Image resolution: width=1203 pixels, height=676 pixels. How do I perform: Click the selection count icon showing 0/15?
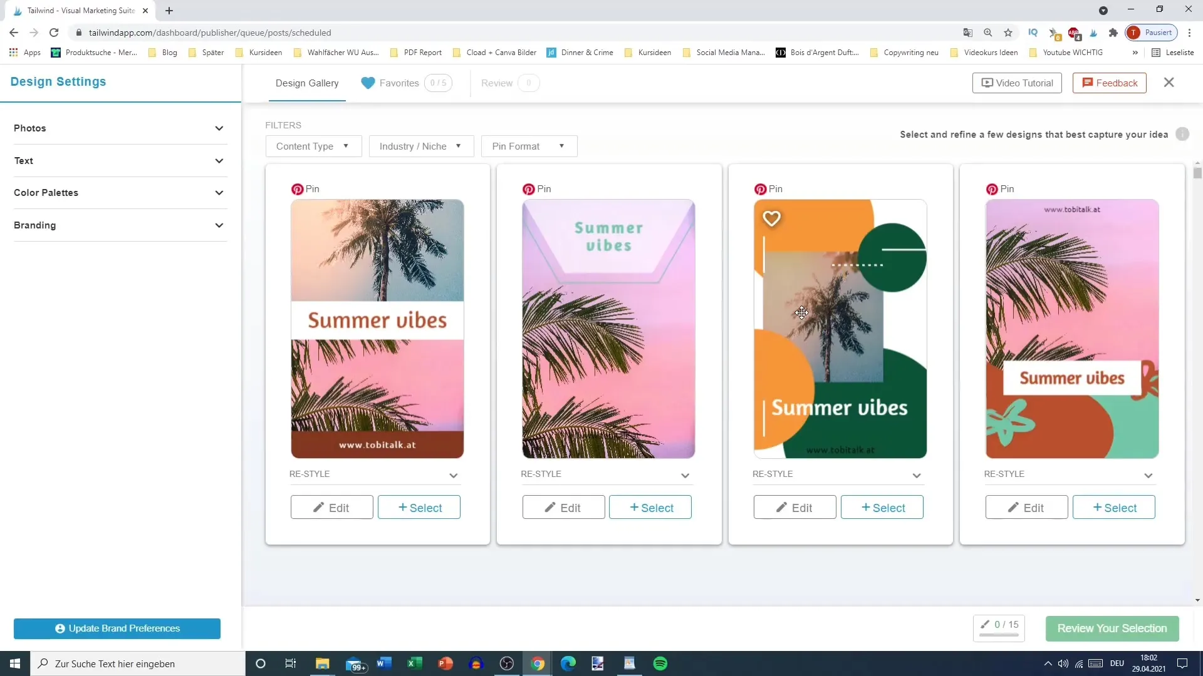point(1001,628)
